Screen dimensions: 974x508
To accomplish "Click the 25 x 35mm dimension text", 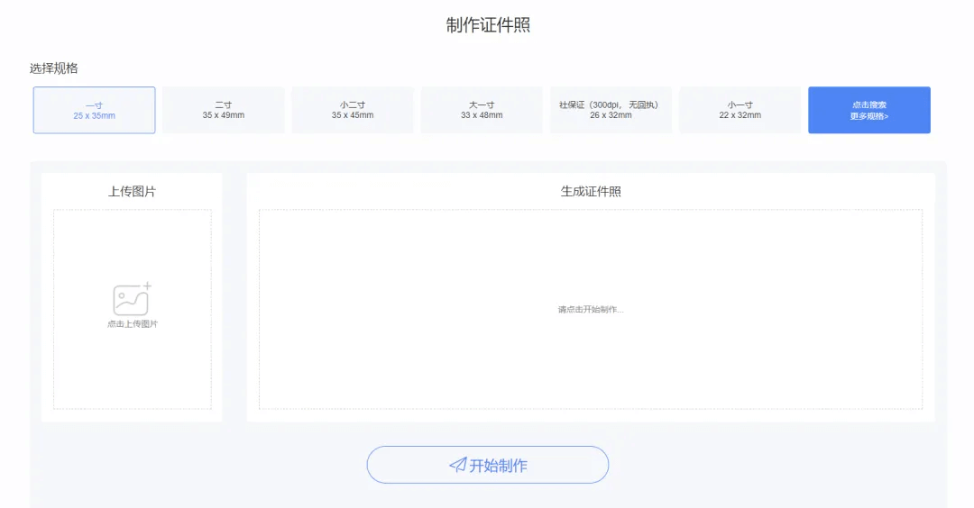I will pyautogui.click(x=94, y=116).
